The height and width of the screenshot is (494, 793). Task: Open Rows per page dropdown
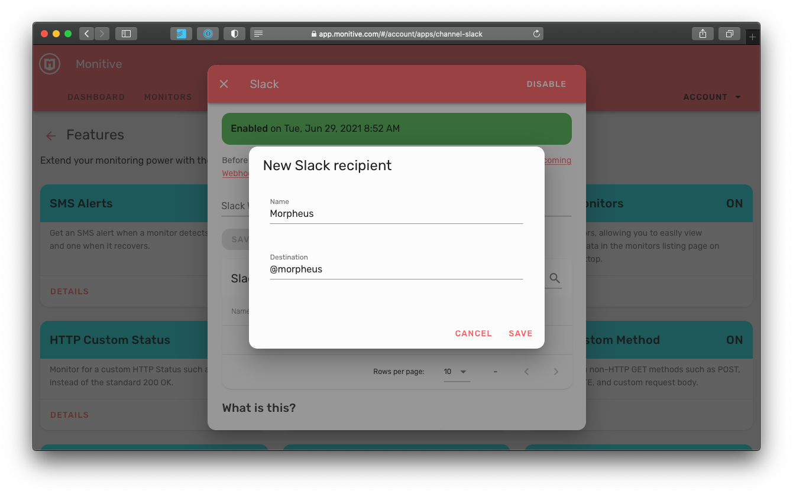tap(457, 372)
